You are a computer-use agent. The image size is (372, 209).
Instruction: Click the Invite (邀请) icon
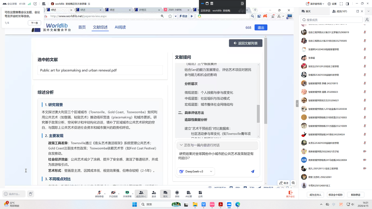tap(154, 194)
